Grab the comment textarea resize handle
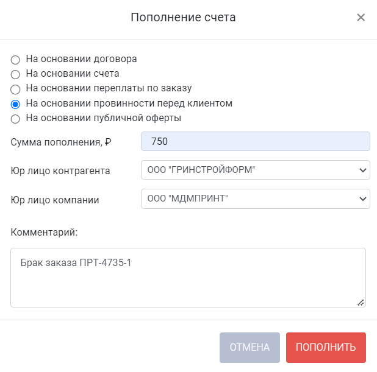The image size is (377, 372). [x=361, y=303]
